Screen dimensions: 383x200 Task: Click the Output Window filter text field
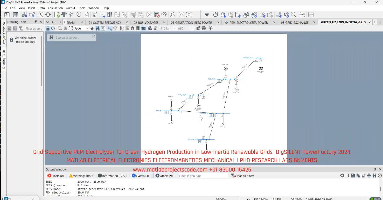(x=203, y=176)
